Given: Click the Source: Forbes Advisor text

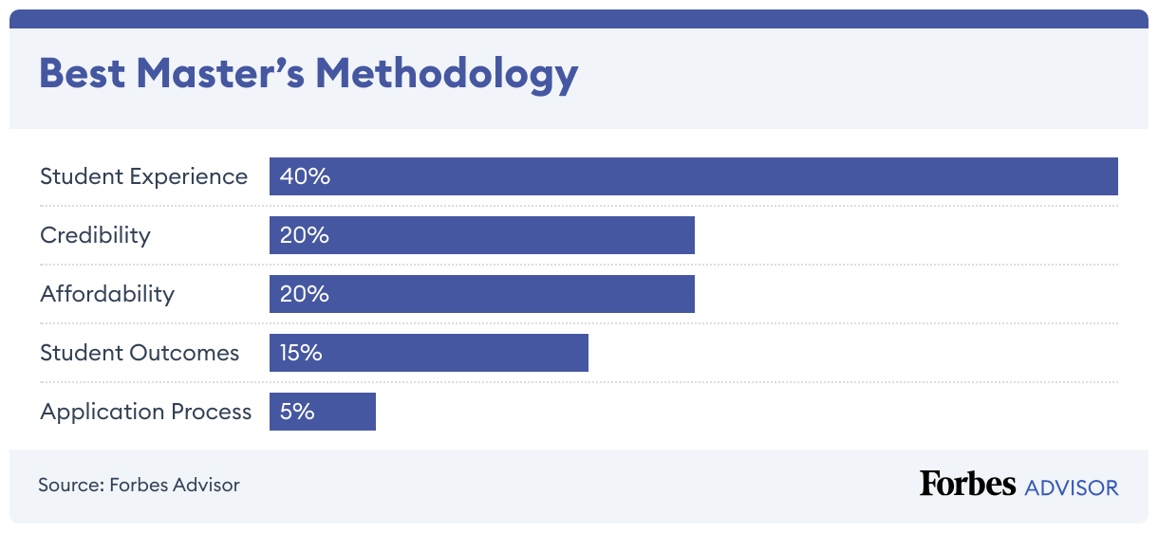Looking at the screenshot, I should click(139, 485).
